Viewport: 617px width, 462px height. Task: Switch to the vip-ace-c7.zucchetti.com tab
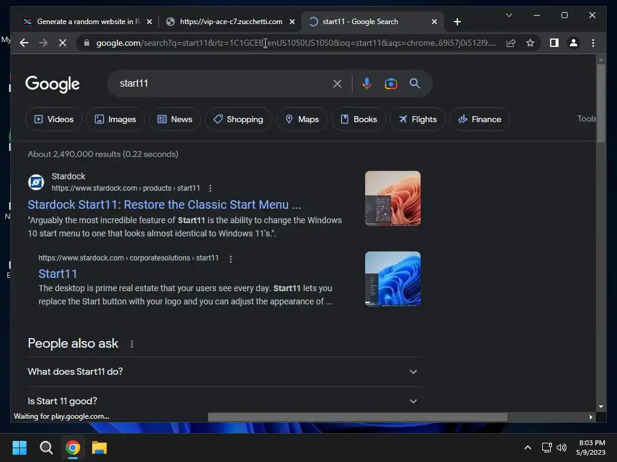point(231,22)
